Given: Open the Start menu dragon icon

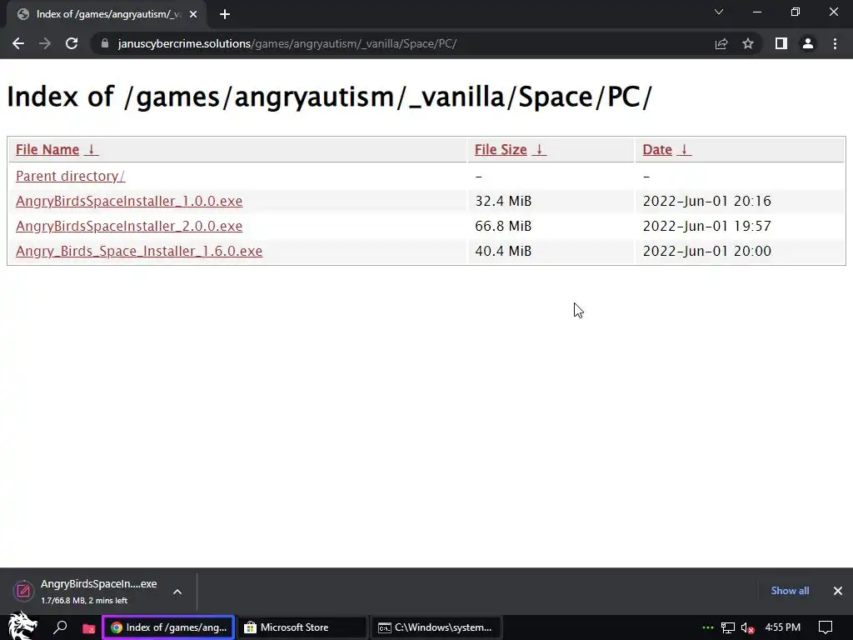Looking at the screenshot, I should 22,627.
